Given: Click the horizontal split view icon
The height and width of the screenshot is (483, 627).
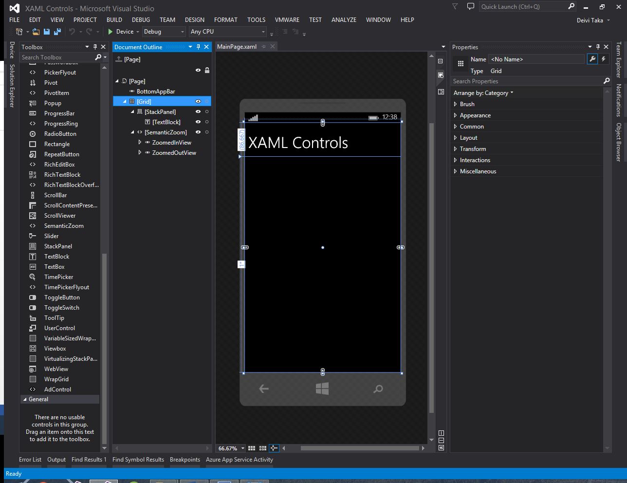Looking at the screenshot, I should tap(441, 440).
